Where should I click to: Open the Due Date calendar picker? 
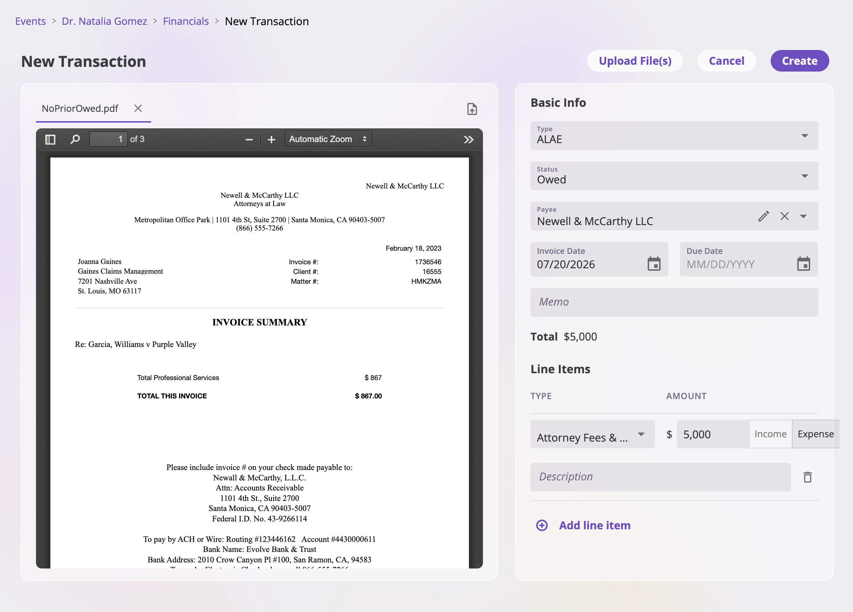pyautogui.click(x=804, y=264)
